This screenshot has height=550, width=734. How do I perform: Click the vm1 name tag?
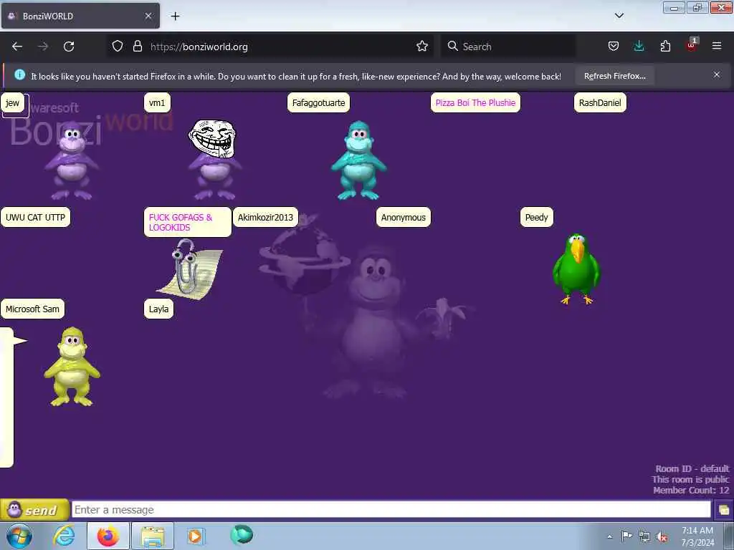(157, 103)
